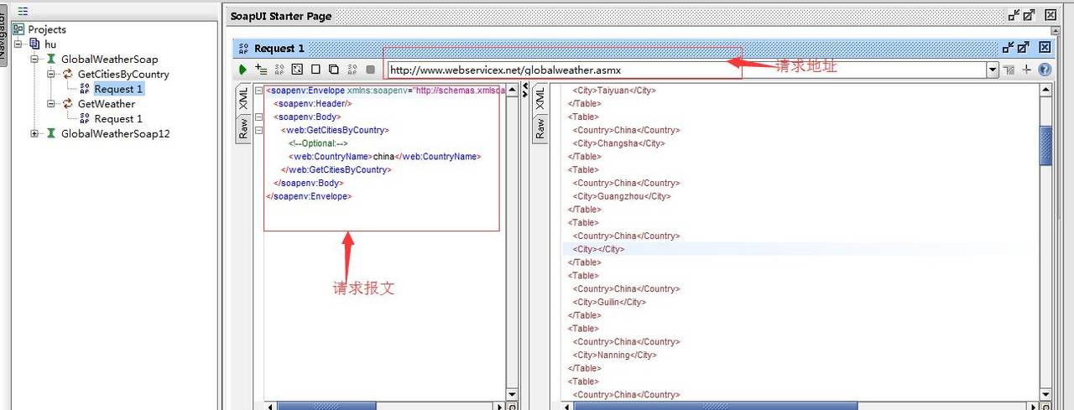
Task: Close the Request 1 internal window
Action: 1045,49
